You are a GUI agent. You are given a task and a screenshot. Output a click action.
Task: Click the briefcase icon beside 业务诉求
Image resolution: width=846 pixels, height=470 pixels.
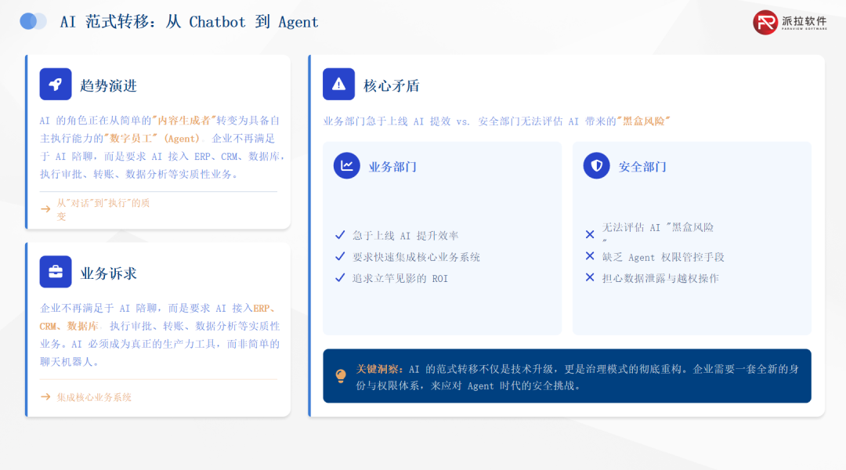[x=56, y=272]
